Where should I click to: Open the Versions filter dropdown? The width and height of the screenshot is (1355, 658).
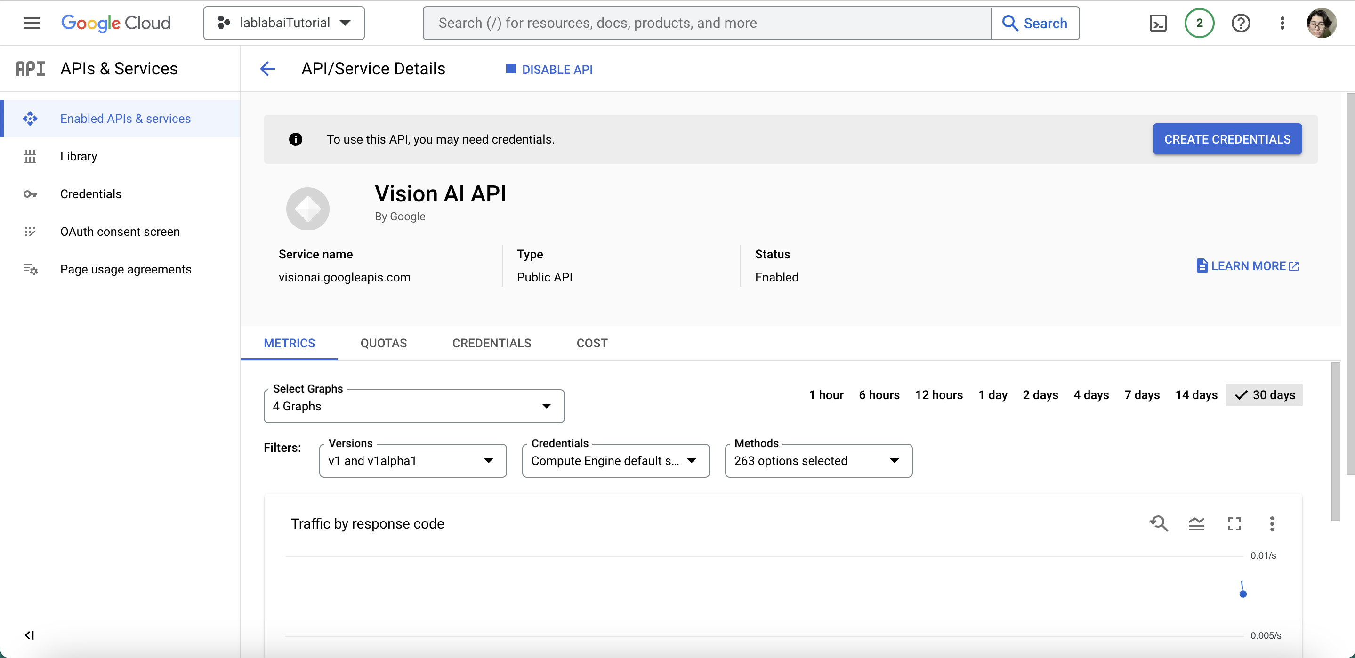point(413,461)
